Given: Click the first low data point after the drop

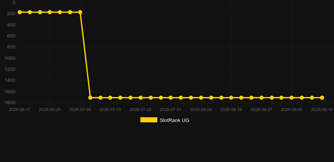Looking at the screenshot, I should [90, 97].
